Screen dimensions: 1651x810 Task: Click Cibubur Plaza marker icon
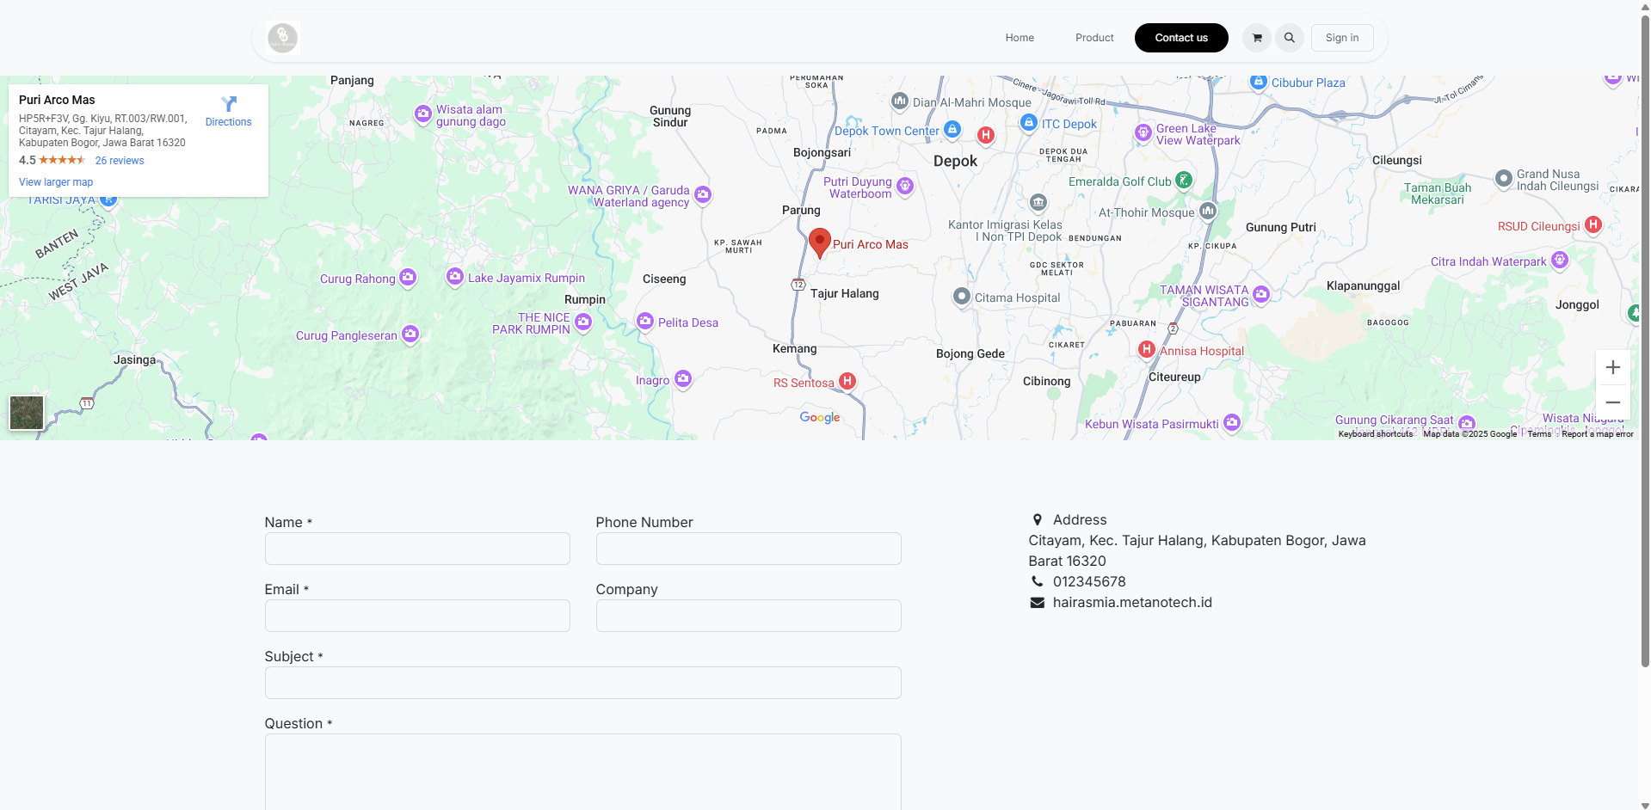[x=1259, y=82]
